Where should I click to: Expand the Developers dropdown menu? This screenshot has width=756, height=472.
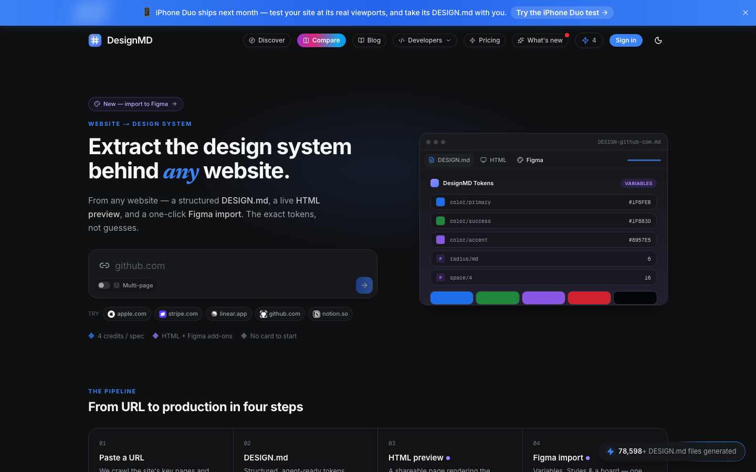pos(425,40)
